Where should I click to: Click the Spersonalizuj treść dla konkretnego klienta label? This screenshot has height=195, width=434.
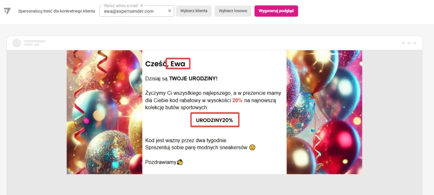(x=57, y=11)
